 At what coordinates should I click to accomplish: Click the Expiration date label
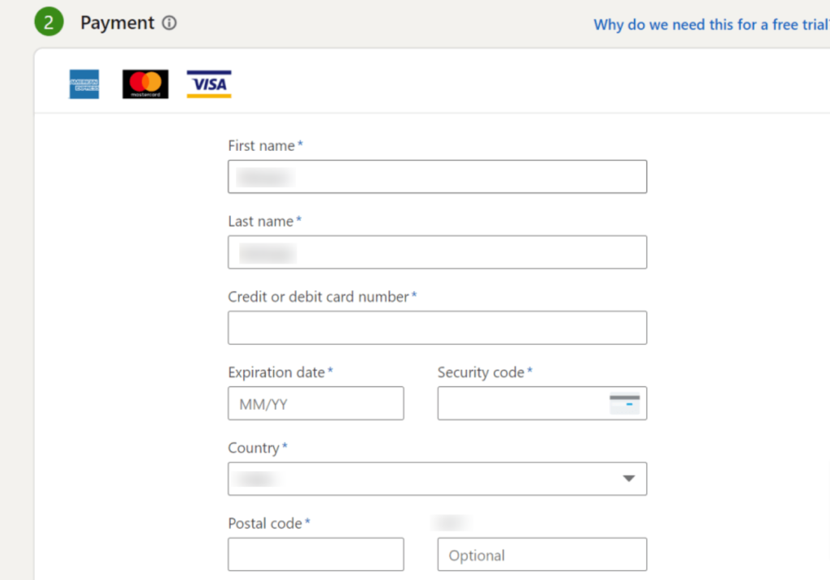pos(276,372)
